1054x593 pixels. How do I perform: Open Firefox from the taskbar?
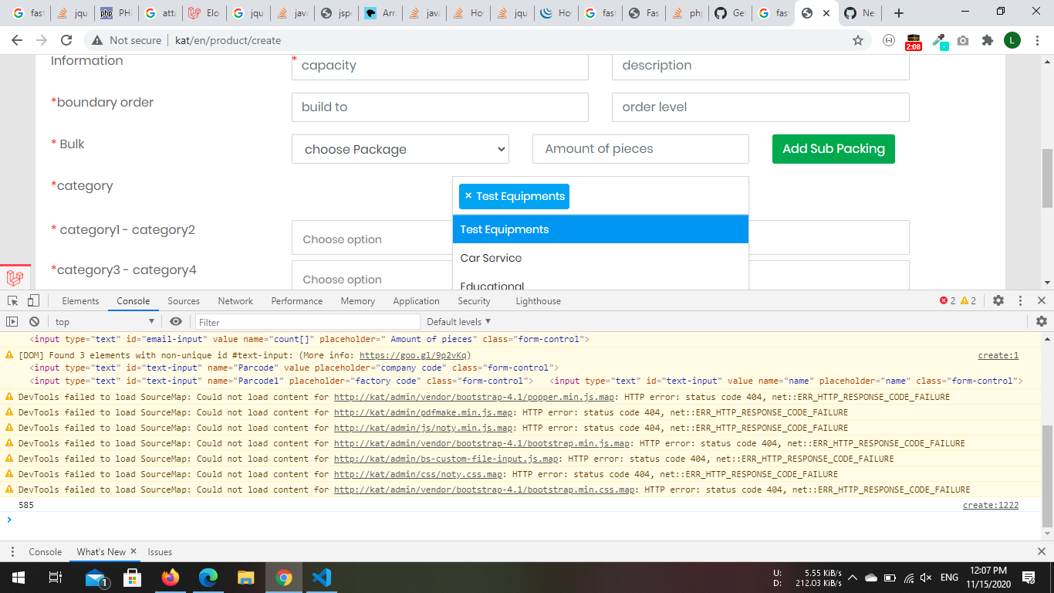(171, 577)
